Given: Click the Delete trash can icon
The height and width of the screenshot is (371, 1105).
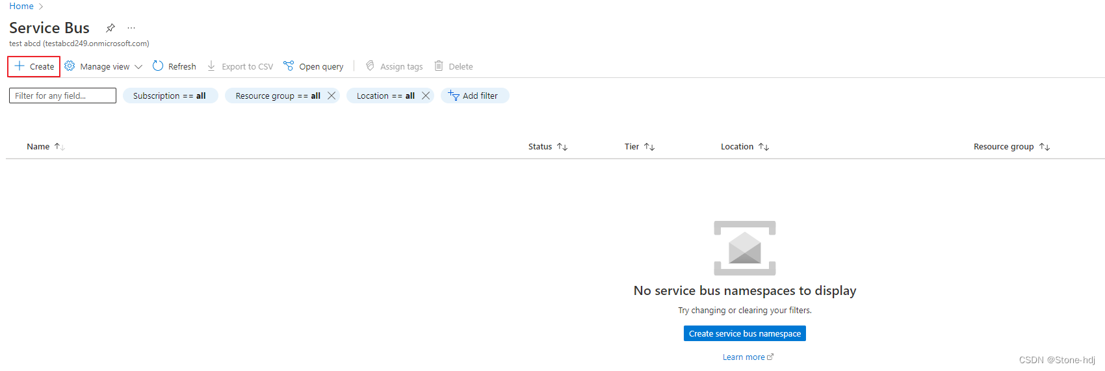Looking at the screenshot, I should pos(439,66).
